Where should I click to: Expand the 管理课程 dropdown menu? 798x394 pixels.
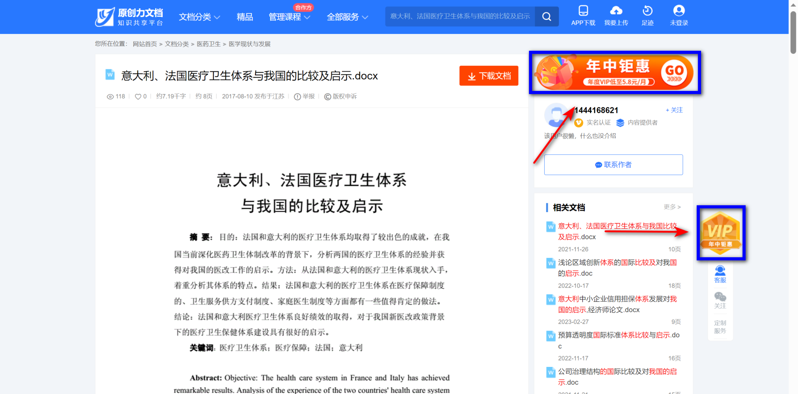pyautogui.click(x=289, y=17)
